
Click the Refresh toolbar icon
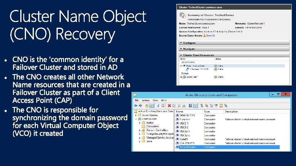click(x=179, y=106)
